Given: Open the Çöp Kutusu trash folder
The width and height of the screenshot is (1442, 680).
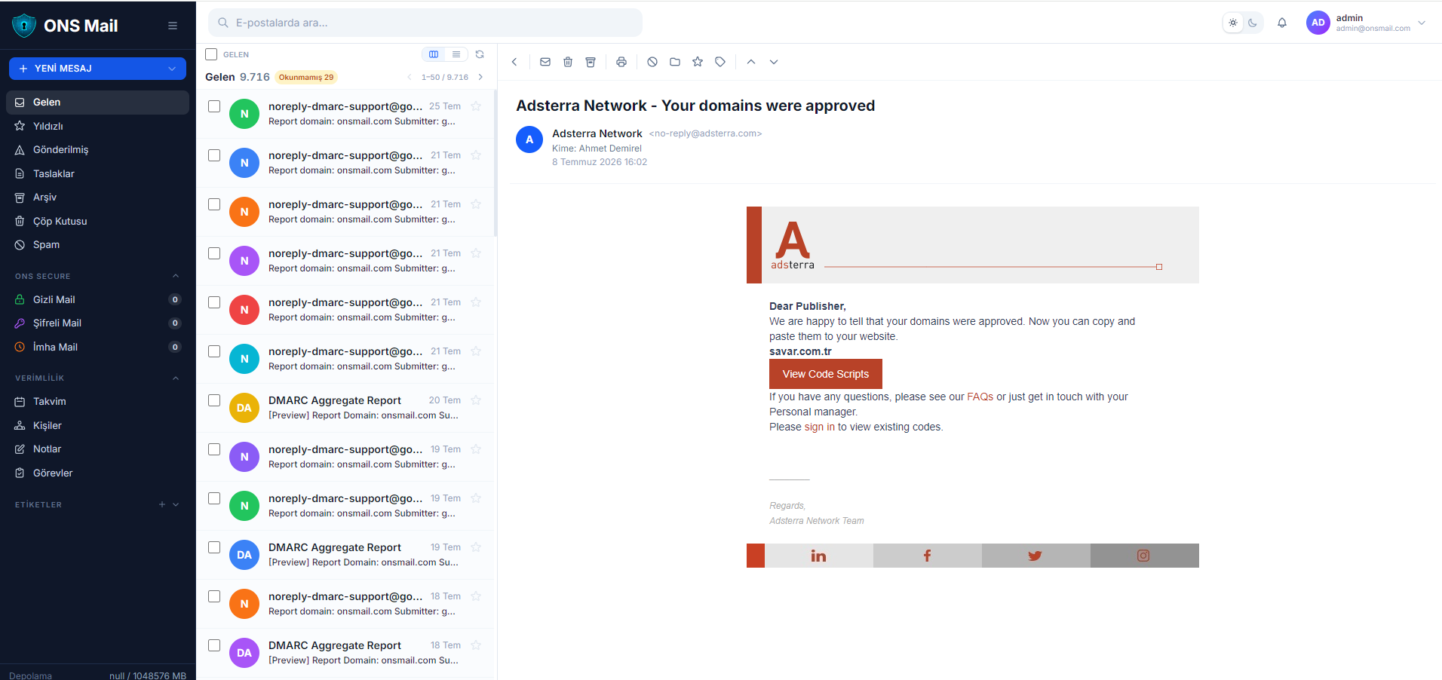Looking at the screenshot, I should [97, 221].
